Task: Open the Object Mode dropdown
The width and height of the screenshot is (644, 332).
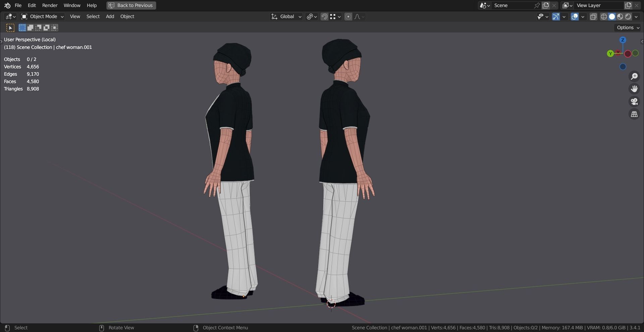Action: pyautogui.click(x=43, y=16)
